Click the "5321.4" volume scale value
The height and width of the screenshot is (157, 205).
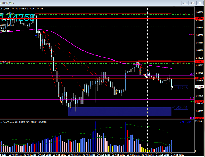coord(198,121)
